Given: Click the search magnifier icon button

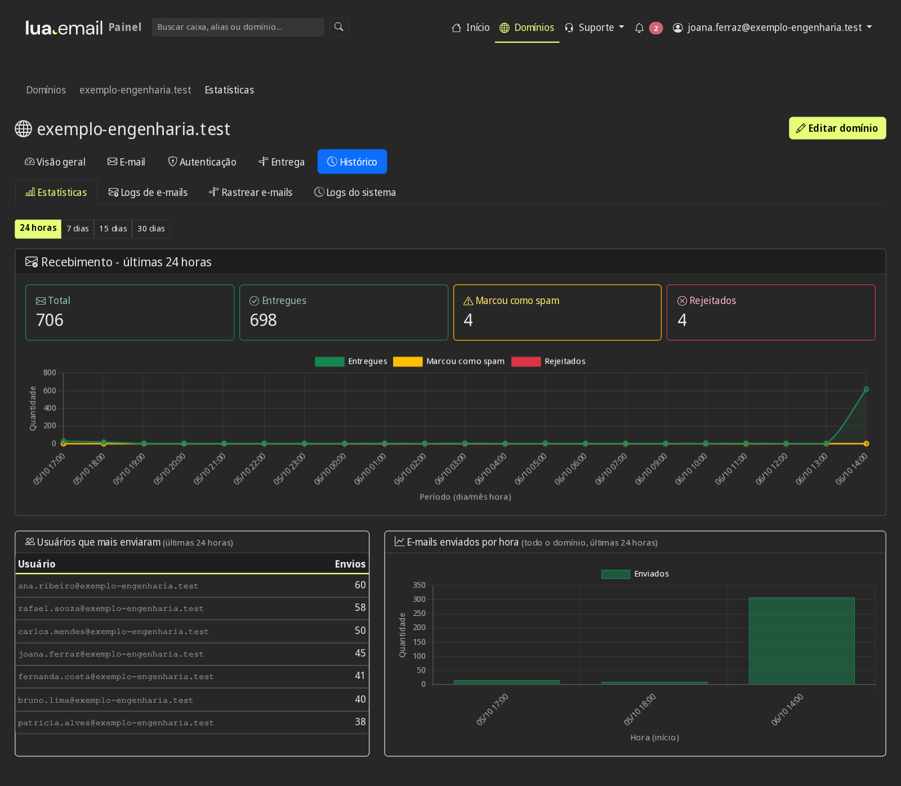Looking at the screenshot, I should tap(339, 27).
